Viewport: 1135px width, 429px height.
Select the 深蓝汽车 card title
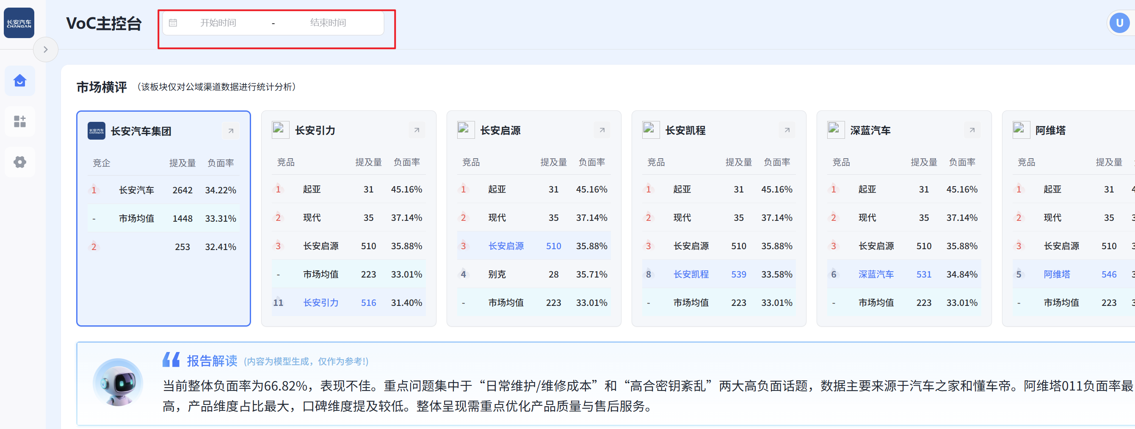(x=871, y=130)
